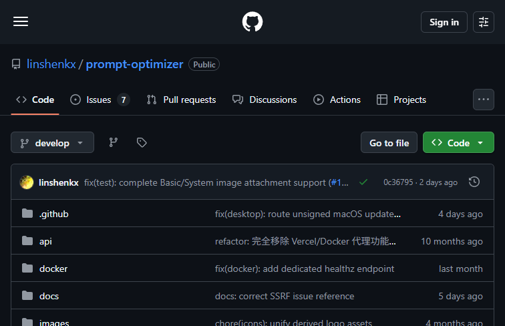This screenshot has height=326, width=505.
Task: Open the images folder
Action: [54, 322]
